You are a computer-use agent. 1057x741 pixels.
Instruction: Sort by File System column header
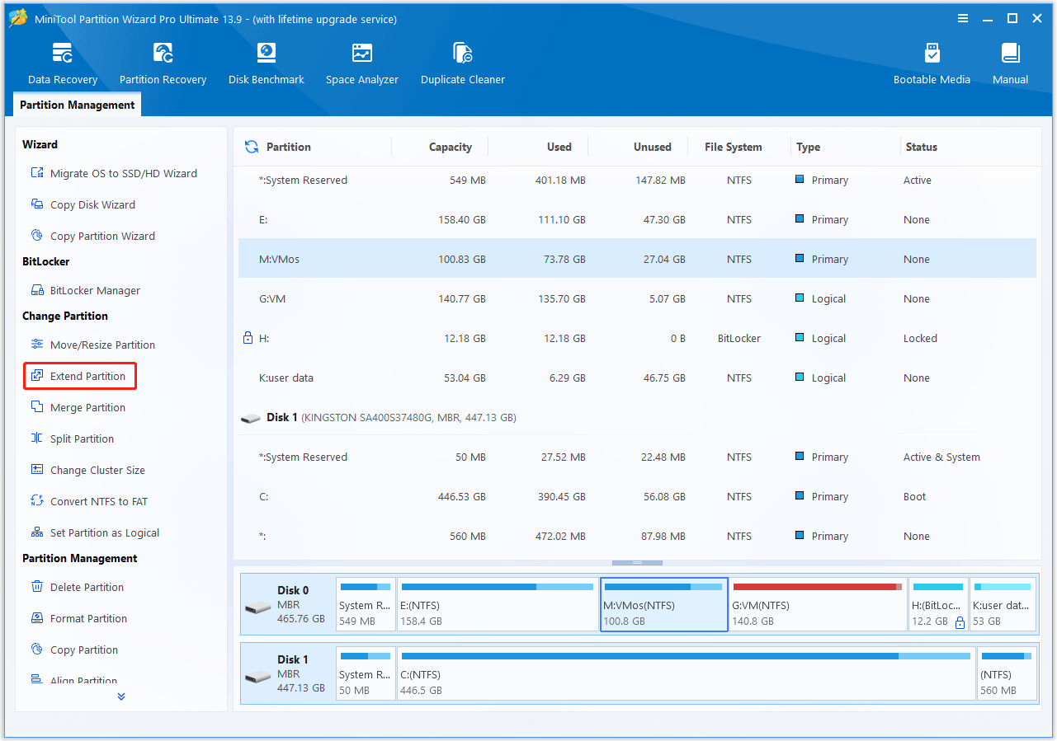click(734, 147)
